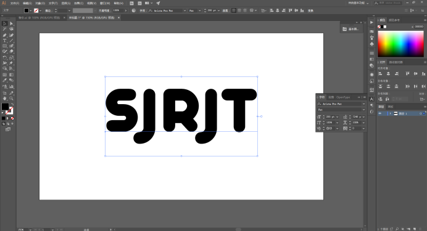Open the stroke color dropdown in control bar
The height and width of the screenshot is (231, 427).
(x=40, y=10)
